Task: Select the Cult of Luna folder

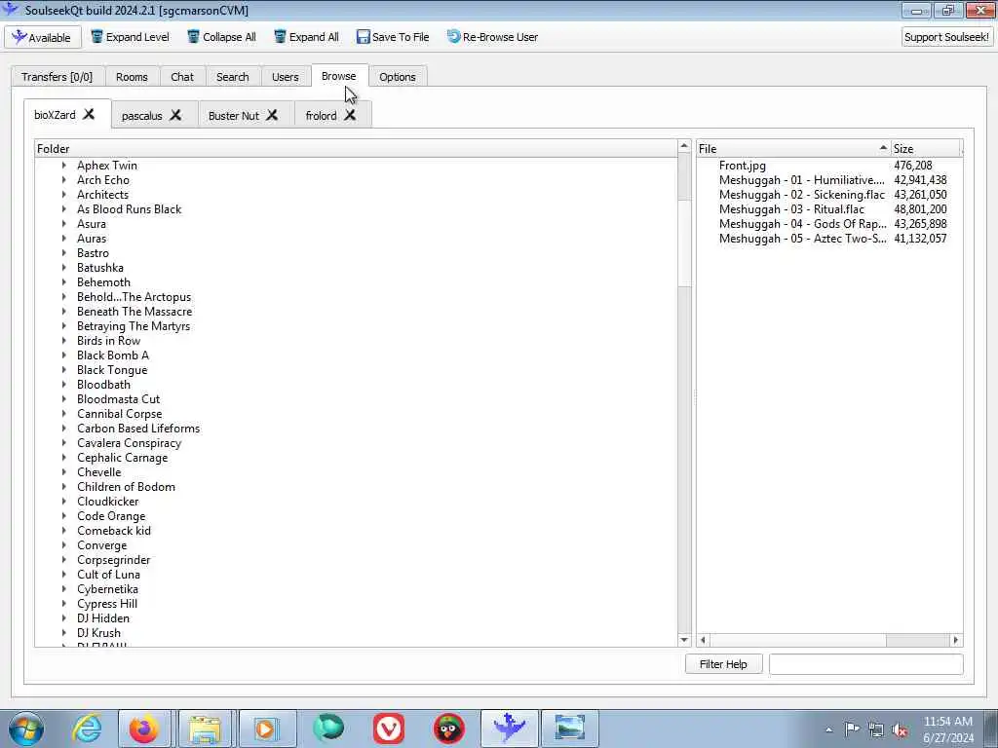Action: (x=108, y=575)
